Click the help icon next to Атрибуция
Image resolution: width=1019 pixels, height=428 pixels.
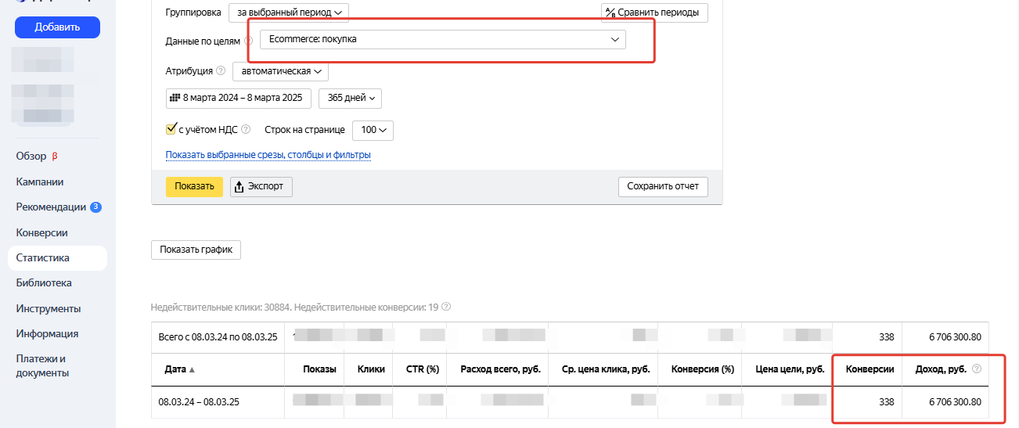click(220, 71)
